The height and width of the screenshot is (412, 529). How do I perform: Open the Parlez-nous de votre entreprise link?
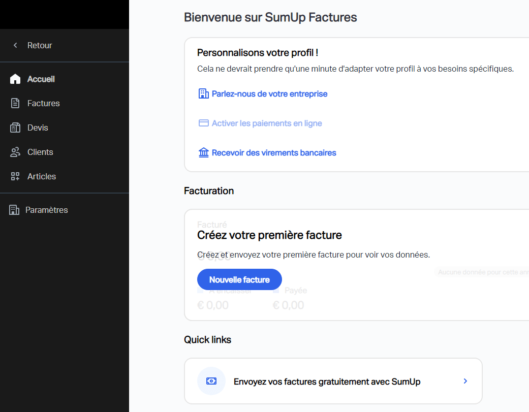click(x=269, y=93)
